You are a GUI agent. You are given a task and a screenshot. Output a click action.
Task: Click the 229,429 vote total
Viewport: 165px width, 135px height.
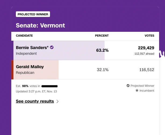(x=146, y=48)
